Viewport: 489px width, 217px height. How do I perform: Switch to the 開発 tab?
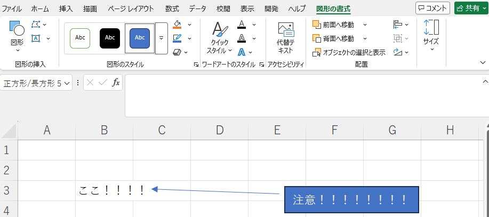271,9
